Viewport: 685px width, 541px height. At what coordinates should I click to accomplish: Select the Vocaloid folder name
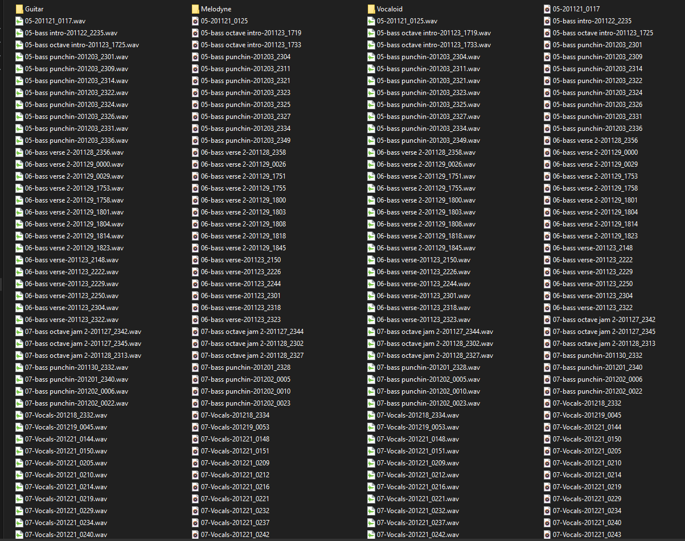(x=390, y=9)
